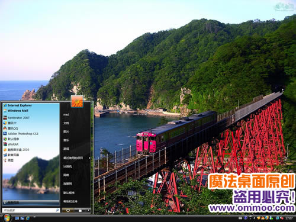Click the Windows Start orb
The image size is (296, 222).
(x=7, y=218)
